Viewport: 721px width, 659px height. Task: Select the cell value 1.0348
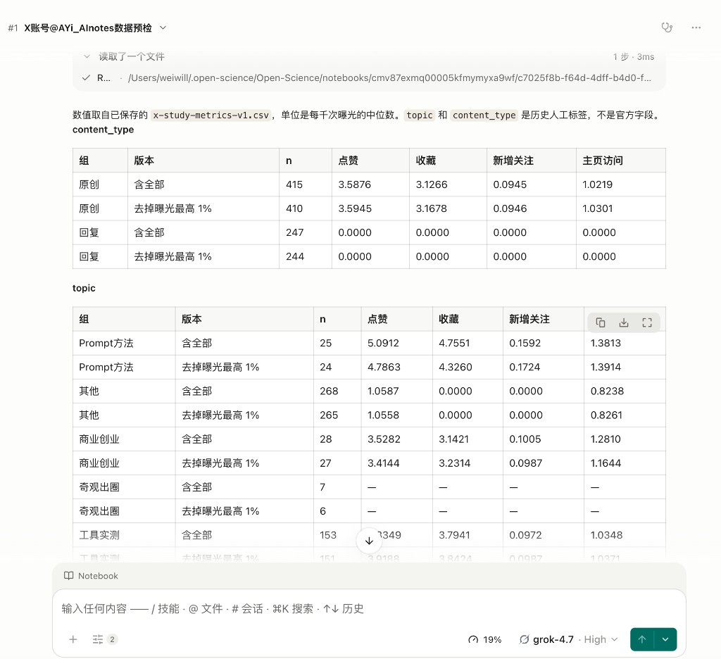coord(606,535)
